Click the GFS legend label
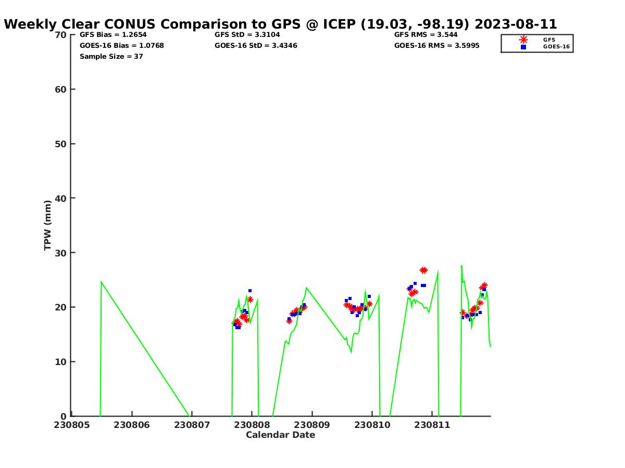The height and width of the screenshot is (468, 625). click(549, 40)
